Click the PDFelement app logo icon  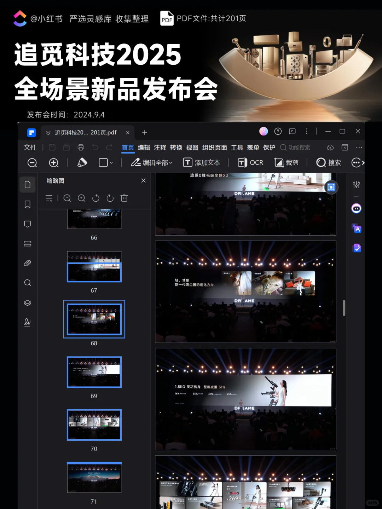click(31, 132)
